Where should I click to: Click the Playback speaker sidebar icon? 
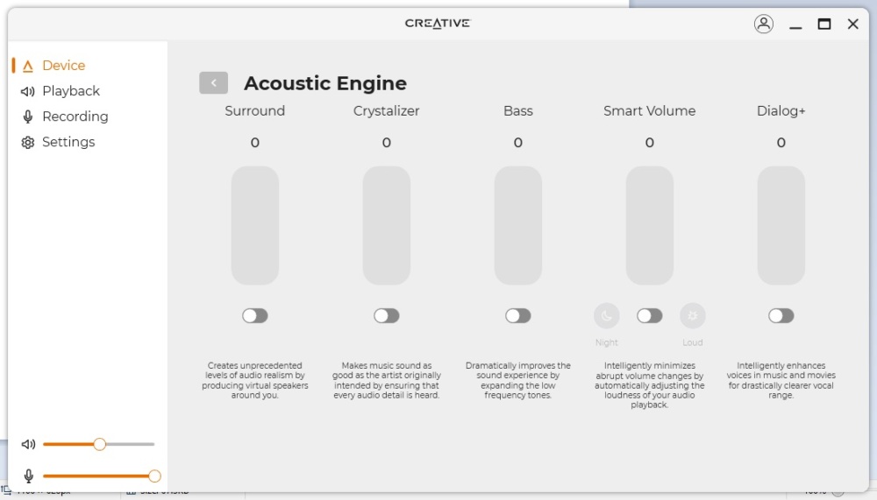(x=27, y=91)
